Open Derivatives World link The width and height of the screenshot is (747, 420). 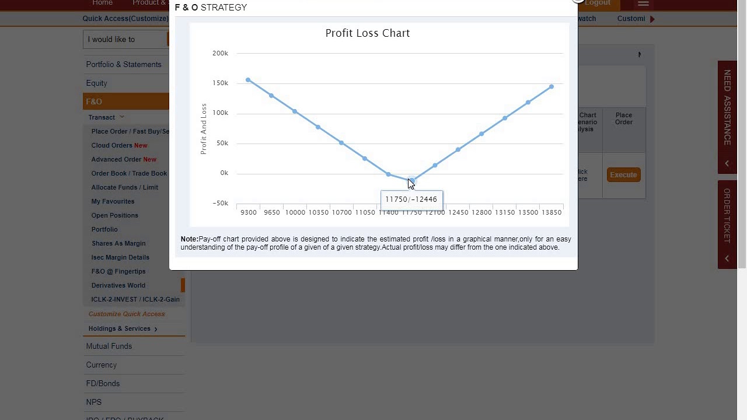[x=118, y=285]
